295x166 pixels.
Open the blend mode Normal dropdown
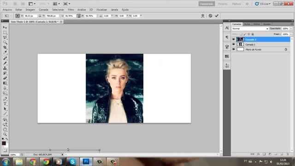(x=250, y=29)
